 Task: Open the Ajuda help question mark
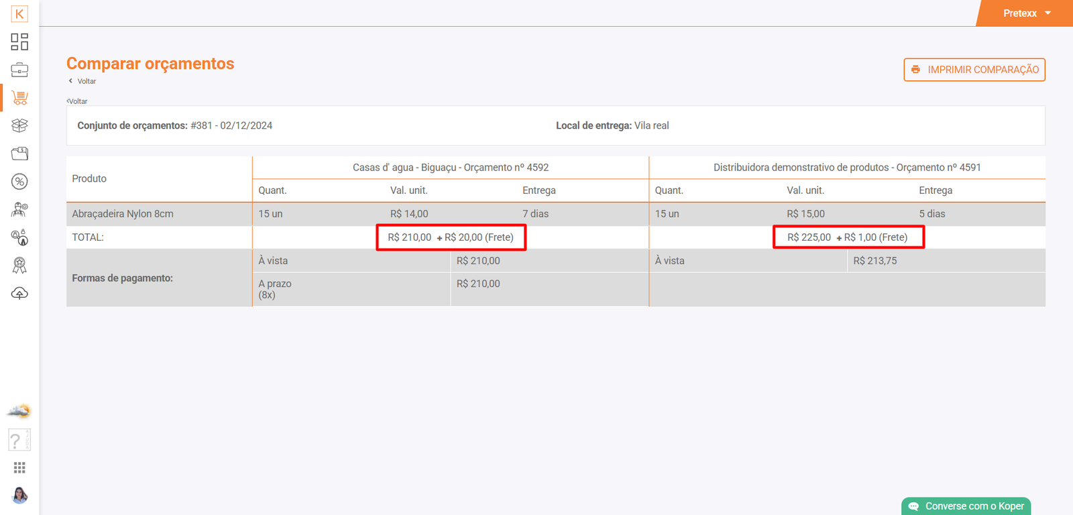point(18,441)
